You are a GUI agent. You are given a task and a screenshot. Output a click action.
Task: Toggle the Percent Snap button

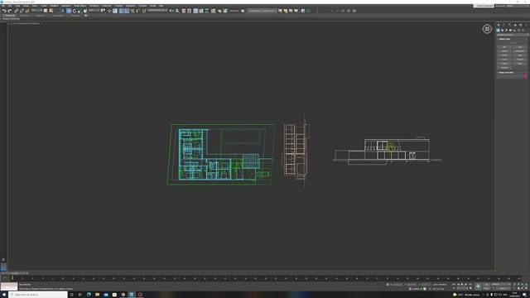click(132, 11)
